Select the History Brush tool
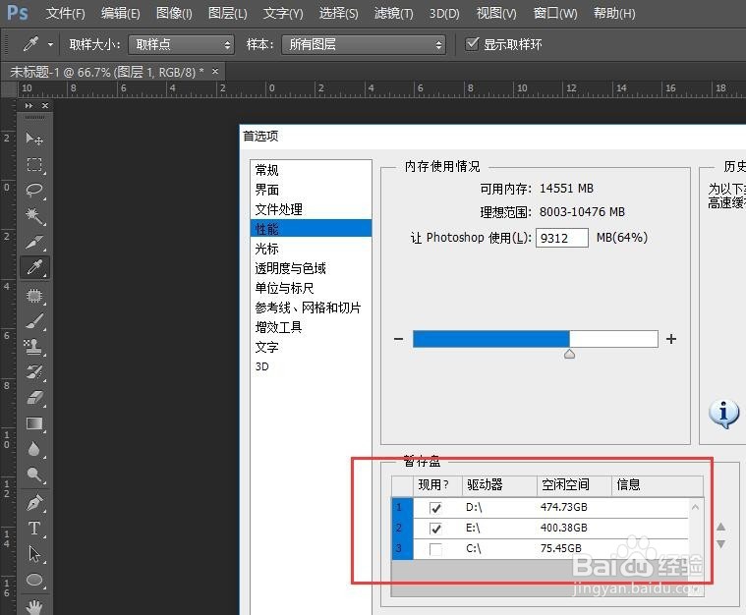Image resolution: width=746 pixels, height=615 pixels. pyautogui.click(x=34, y=372)
